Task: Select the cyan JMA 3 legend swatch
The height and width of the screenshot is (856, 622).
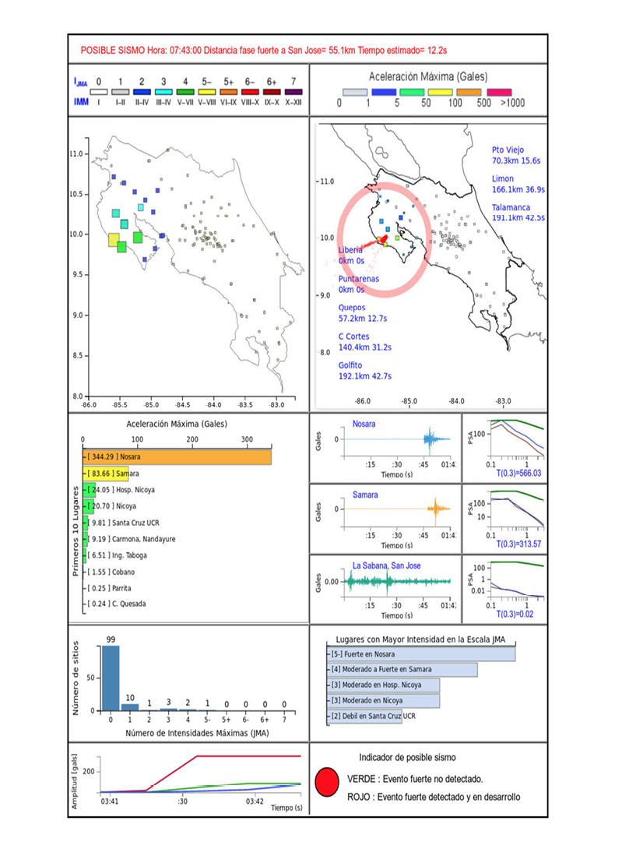Action: pos(163,92)
